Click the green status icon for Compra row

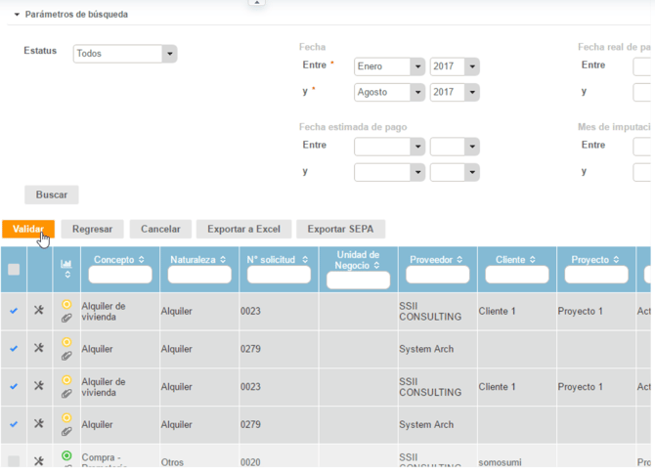[x=66, y=455]
